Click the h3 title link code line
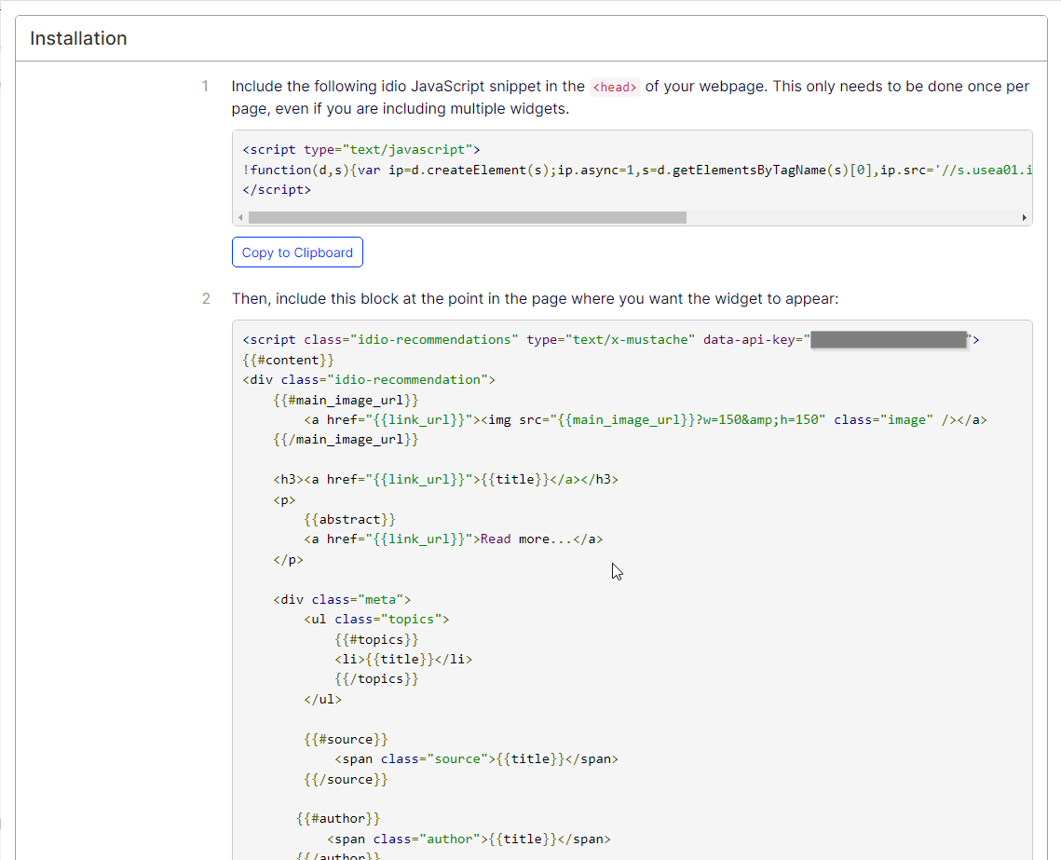The height and width of the screenshot is (860, 1061). (x=445, y=480)
